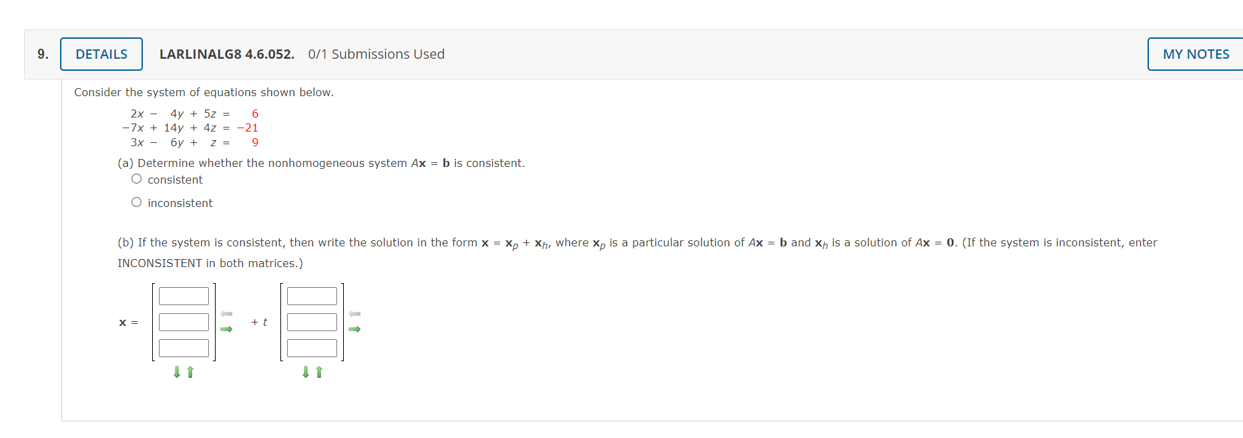The width and height of the screenshot is (1243, 438).
Task: Click the green down arrow below the first matrix
Action: coord(176,373)
